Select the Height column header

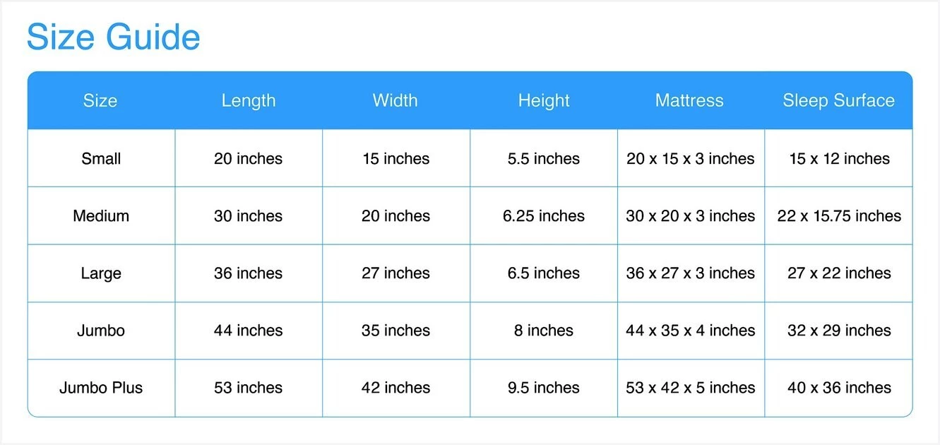(544, 100)
